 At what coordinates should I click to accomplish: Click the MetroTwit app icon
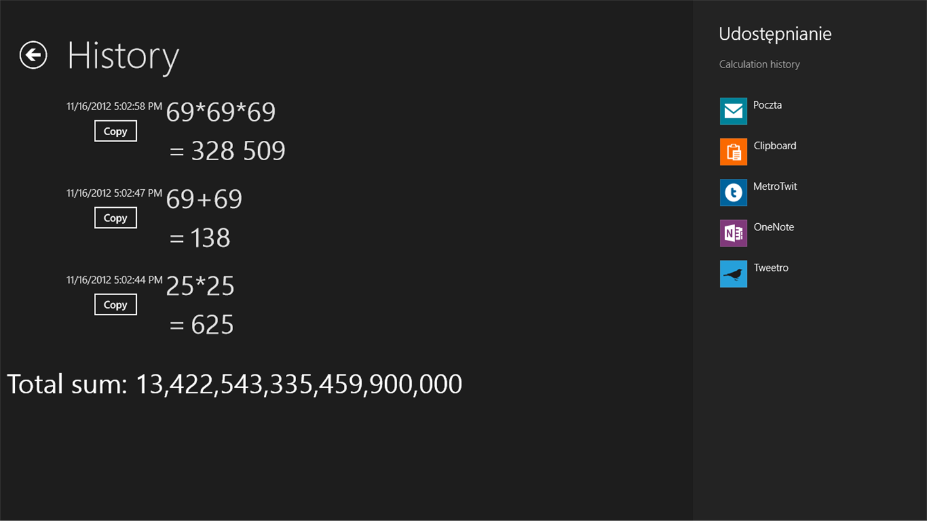pos(733,192)
